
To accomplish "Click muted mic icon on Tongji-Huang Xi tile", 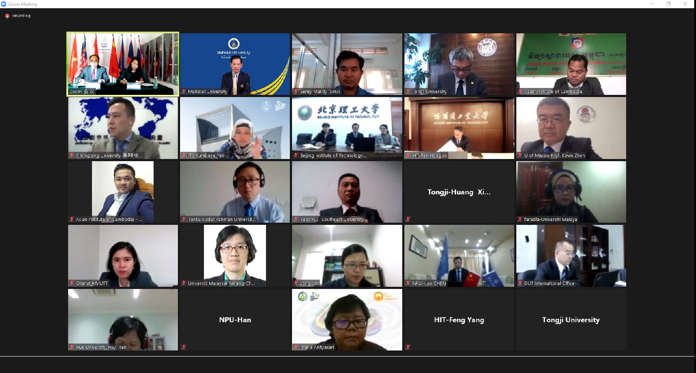I will point(408,219).
